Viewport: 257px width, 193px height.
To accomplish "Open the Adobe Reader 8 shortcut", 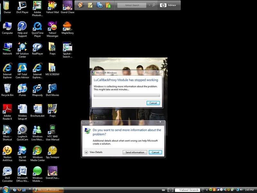I will pos(7,109).
